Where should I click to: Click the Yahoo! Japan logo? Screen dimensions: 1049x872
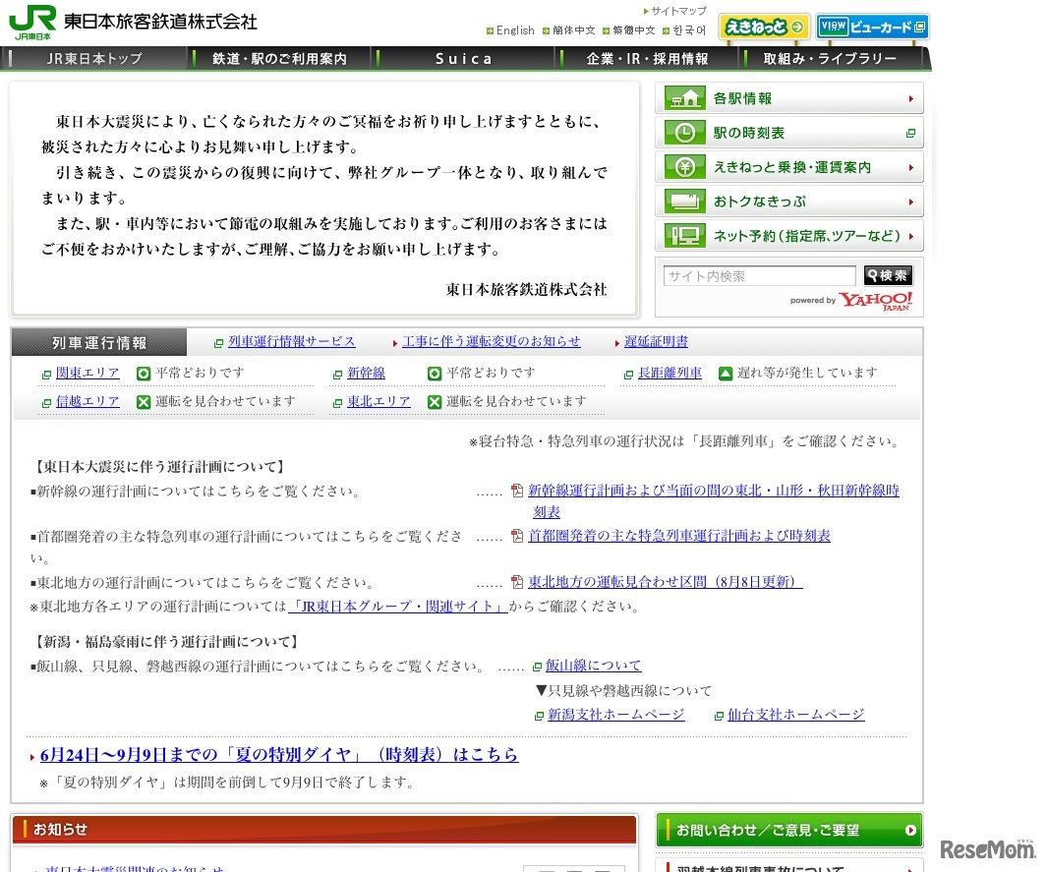pos(876,301)
